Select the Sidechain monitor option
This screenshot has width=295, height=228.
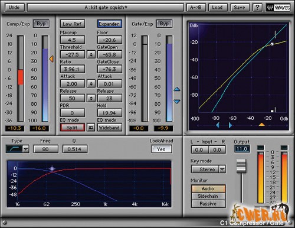pyautogui.click(x=208, y=196)
